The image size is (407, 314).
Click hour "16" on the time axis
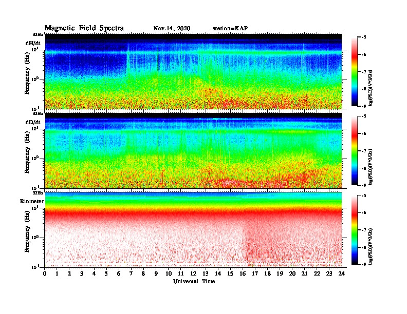coord(243,273)
